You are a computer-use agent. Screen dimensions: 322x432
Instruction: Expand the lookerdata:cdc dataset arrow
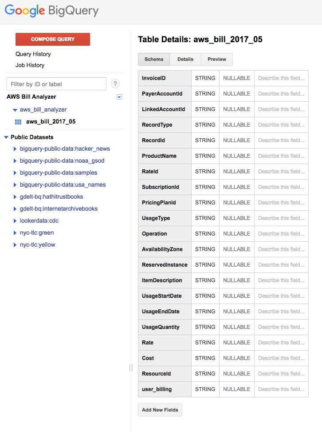point(15,221)
